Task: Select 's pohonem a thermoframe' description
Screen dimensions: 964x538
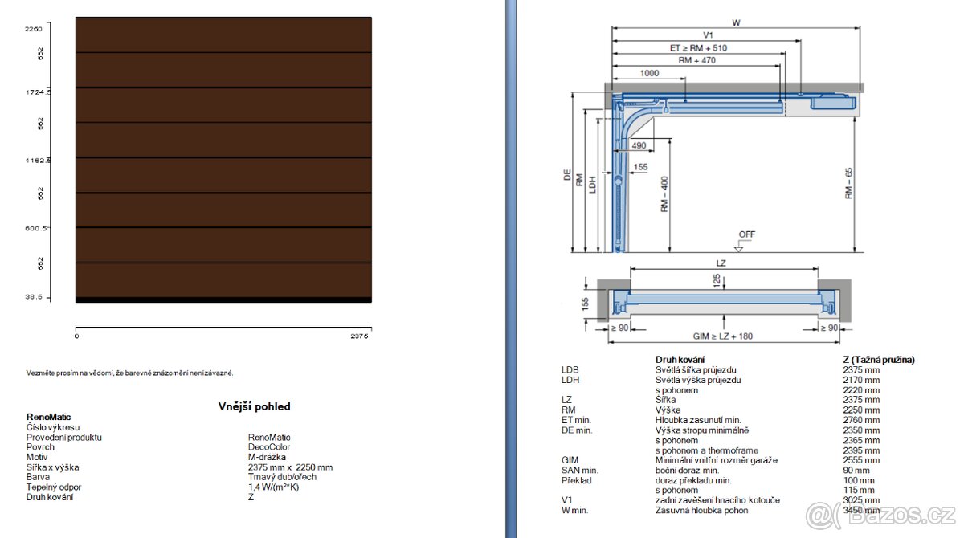Action: [x=707, y=450]
